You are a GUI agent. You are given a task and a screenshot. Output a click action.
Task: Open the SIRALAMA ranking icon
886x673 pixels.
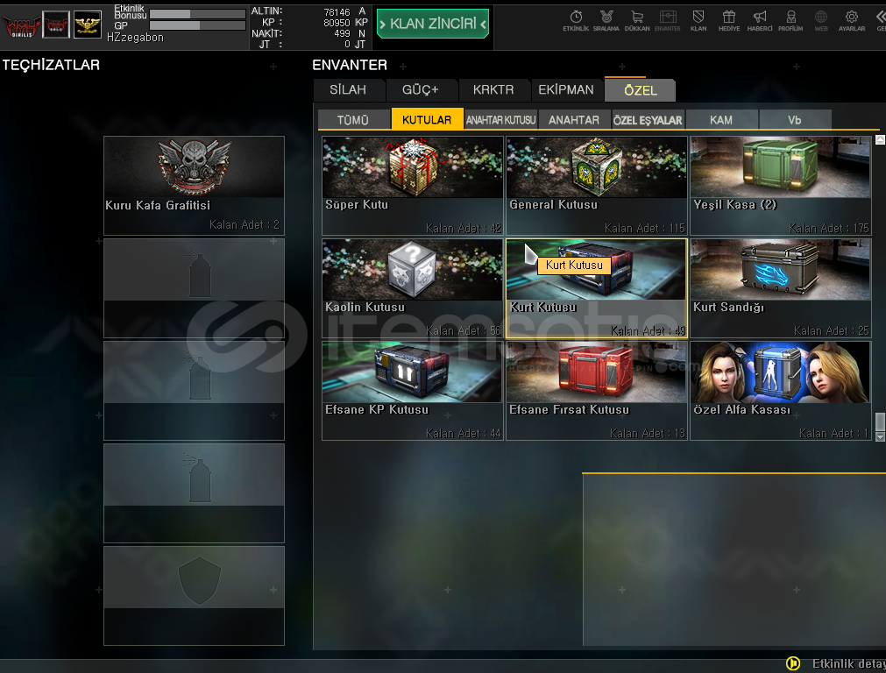(x=606, y=20)
